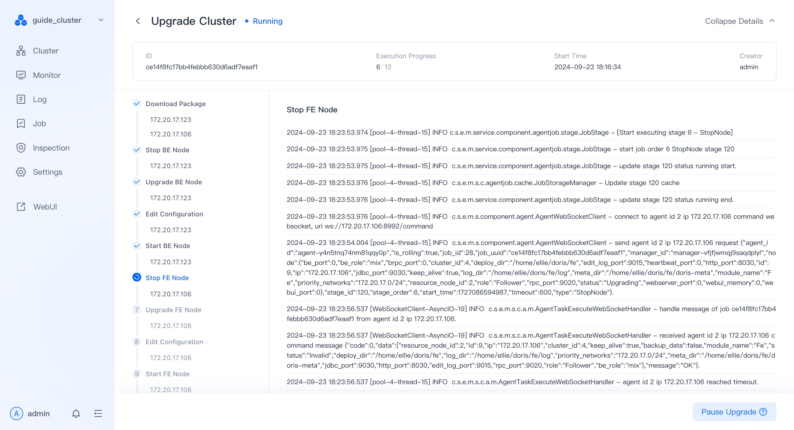Click the Monitor chart icon
Image resolution: width=794 pixels, height=430 pixels.
[x=21, y=75]
